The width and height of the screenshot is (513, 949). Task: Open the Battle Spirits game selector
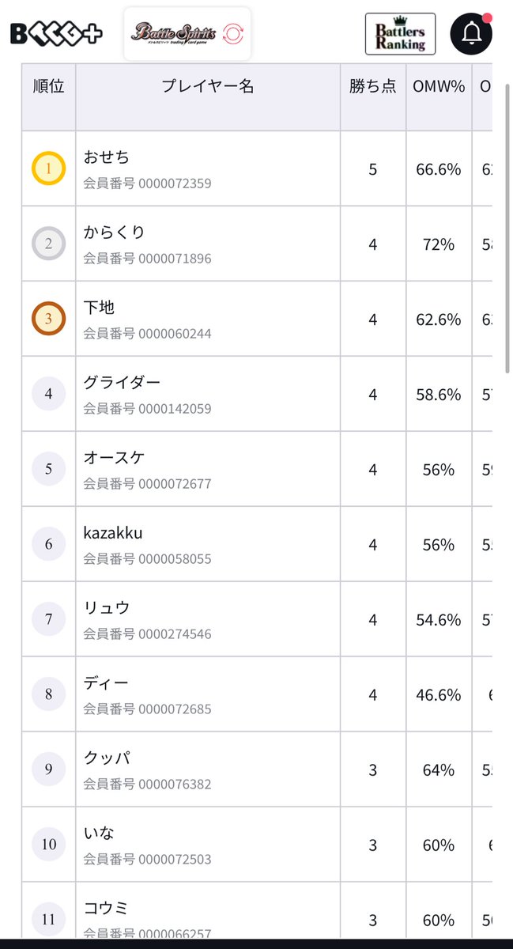pyautogui.click(x=187, y=33)
